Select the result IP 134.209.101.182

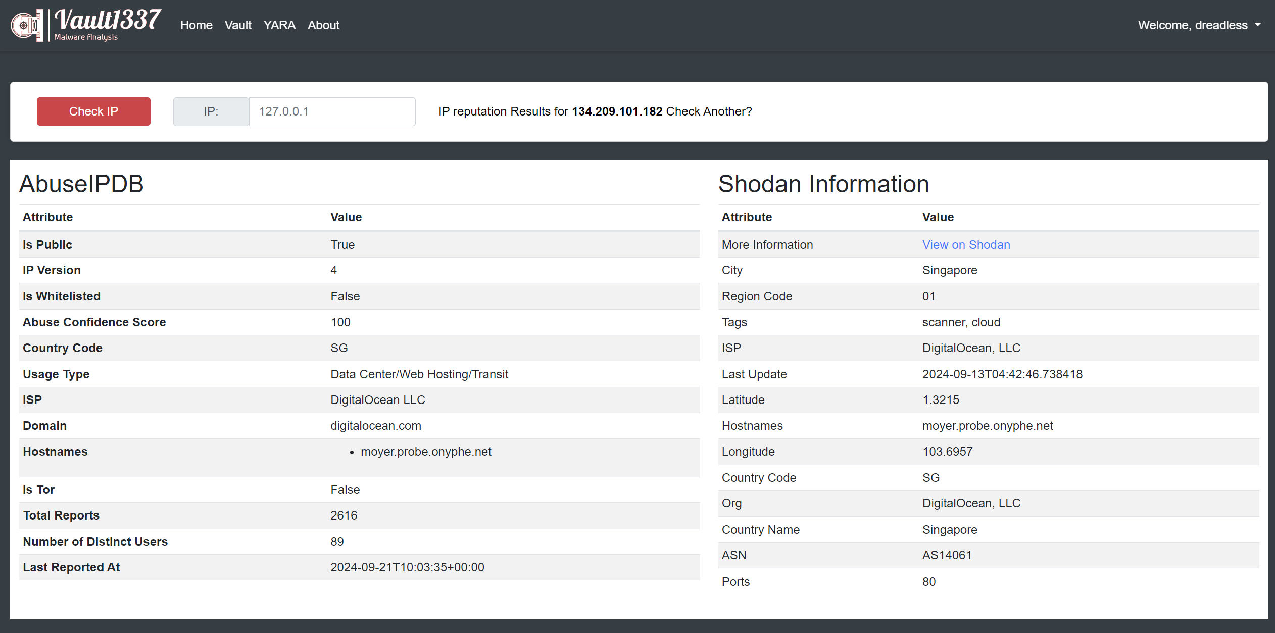[617, 111]
